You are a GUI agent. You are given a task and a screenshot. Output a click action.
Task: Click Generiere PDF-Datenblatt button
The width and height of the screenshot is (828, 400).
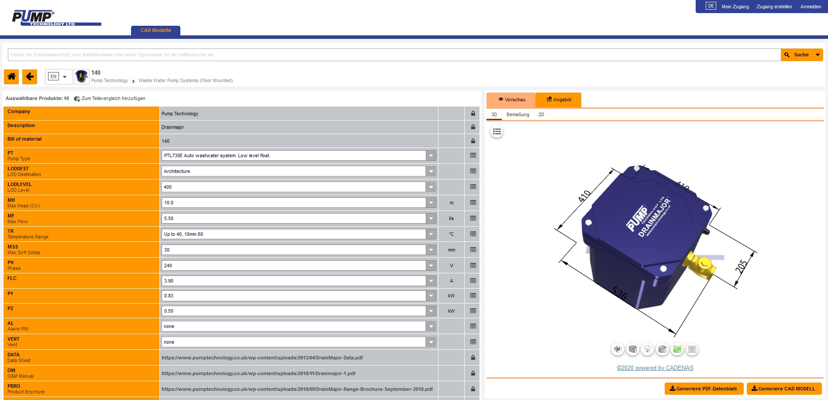tap(704, 389)
